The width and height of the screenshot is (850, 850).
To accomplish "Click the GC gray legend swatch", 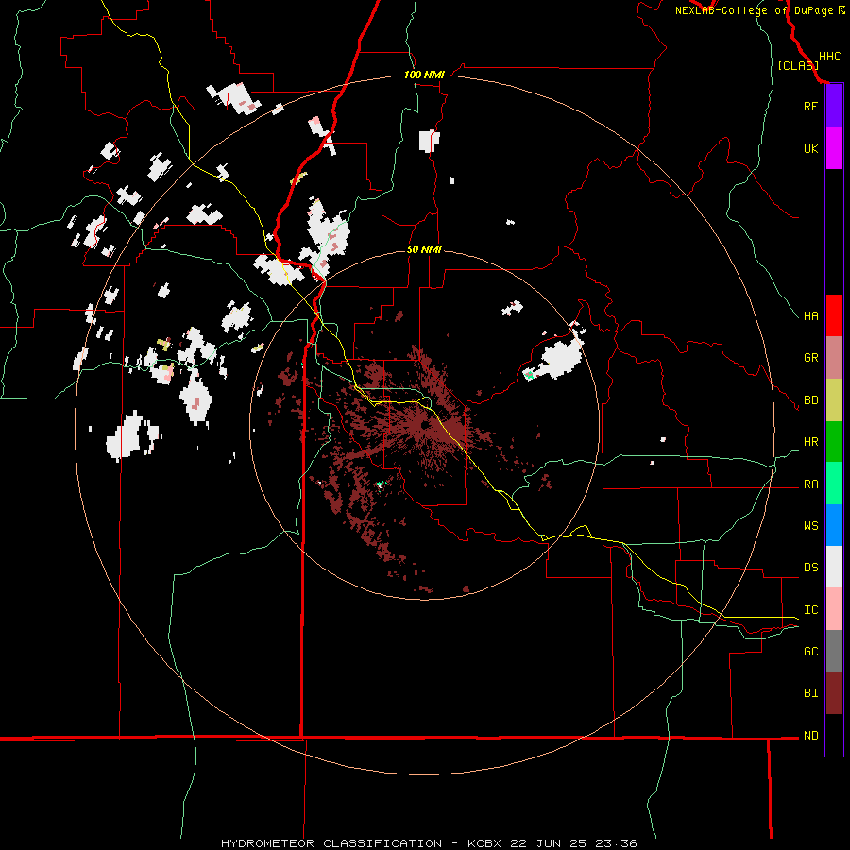I will point(834,651).
